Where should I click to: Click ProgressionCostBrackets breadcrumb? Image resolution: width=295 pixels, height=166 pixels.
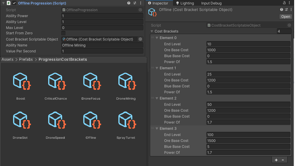(x=63, y=60)
